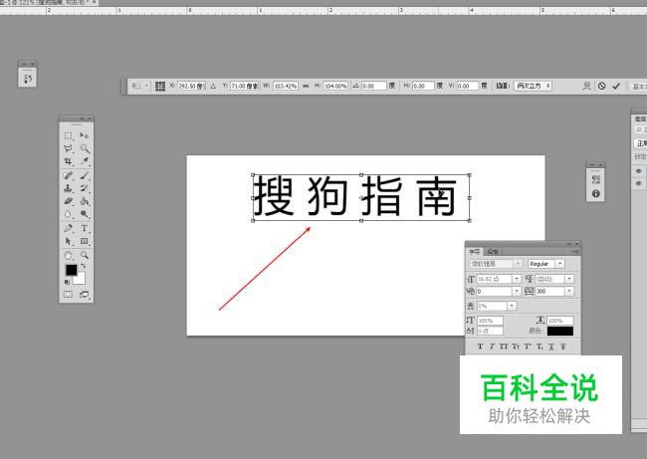
Task: Click the horizontal scale 100% field
Action: coord(560,321)
